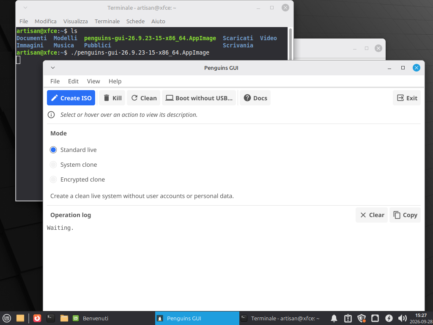Open the Schede menu in the terminal

[x=136, y=21]
